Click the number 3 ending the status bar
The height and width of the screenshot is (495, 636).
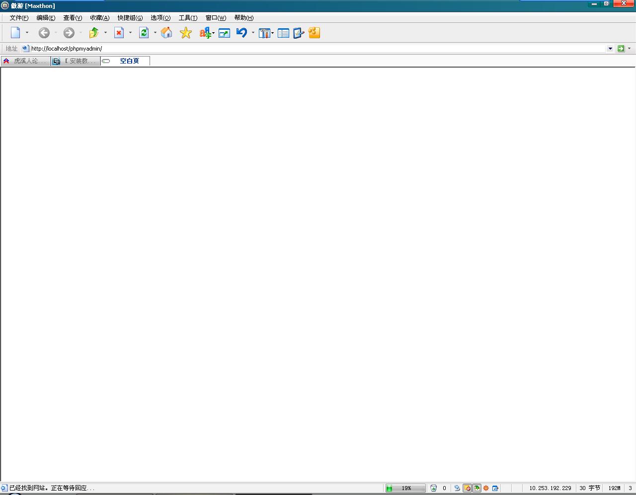pyautogui.click(x=630, y=488)
